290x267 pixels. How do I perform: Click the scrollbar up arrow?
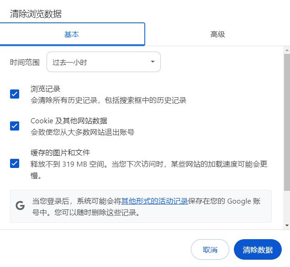coord(287,50)
